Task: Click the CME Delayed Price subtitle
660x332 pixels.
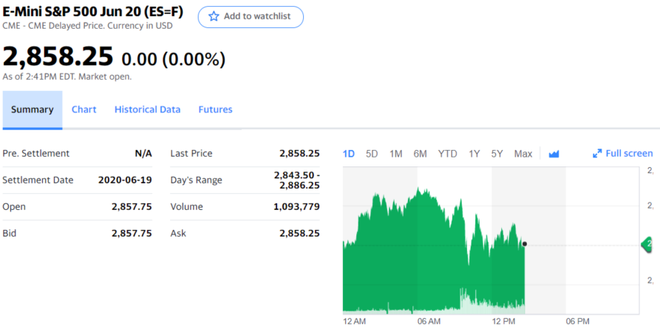Action: point(87,26)
